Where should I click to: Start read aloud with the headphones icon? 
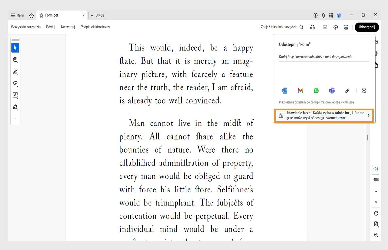tap(312, 27)
